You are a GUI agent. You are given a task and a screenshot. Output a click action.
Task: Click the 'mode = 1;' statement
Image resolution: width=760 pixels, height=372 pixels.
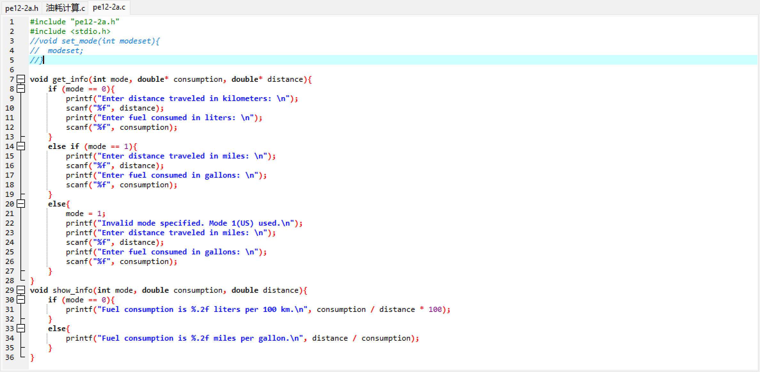85,213
